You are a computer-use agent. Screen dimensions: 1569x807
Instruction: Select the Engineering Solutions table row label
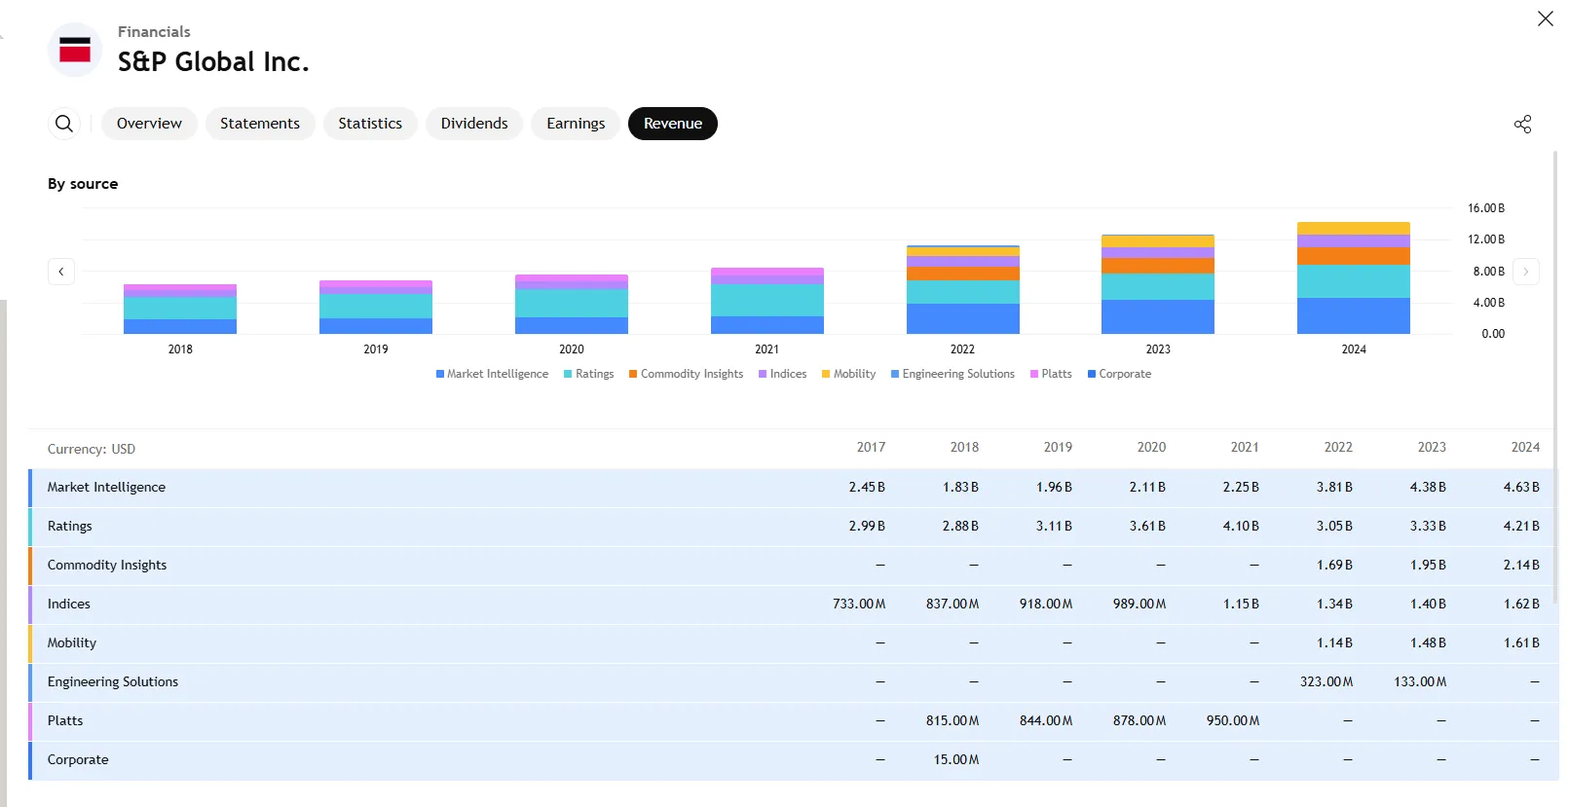coord(113,682)
